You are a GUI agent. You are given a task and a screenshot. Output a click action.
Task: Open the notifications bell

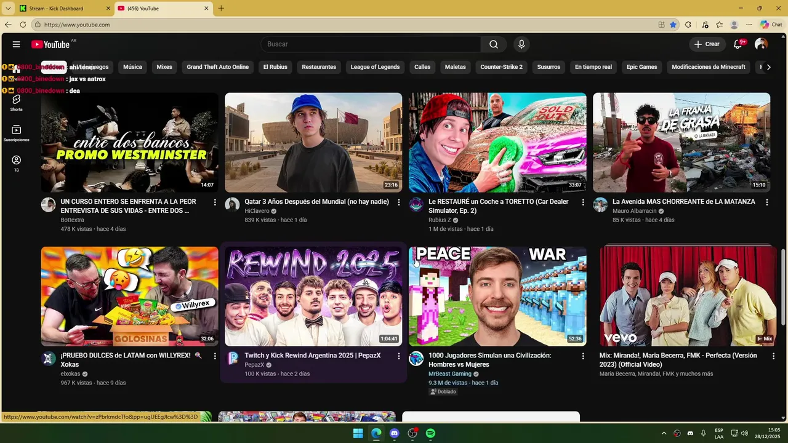point(738,44)
